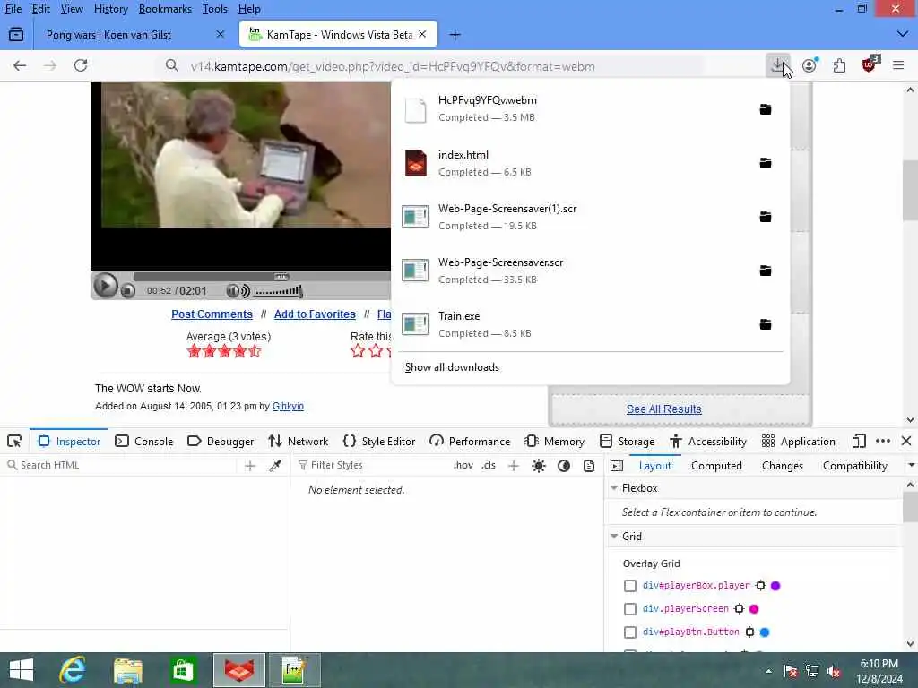
Task: Activate the element picker in devtools
Action: (14, 441)
